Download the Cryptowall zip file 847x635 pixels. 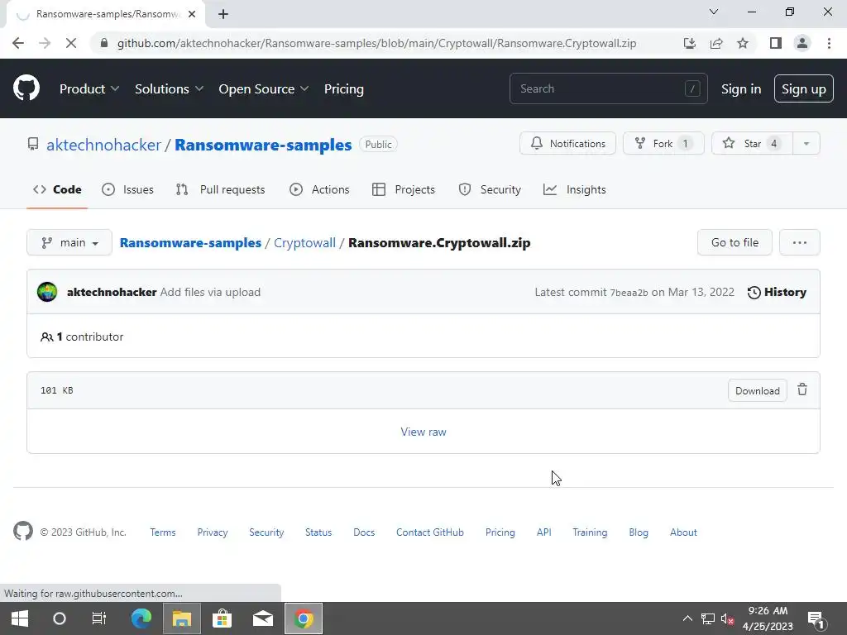coord(758,390)
